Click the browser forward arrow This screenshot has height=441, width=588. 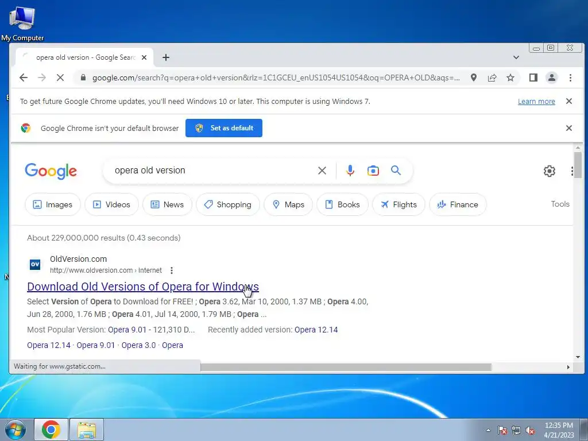[42, 78]
